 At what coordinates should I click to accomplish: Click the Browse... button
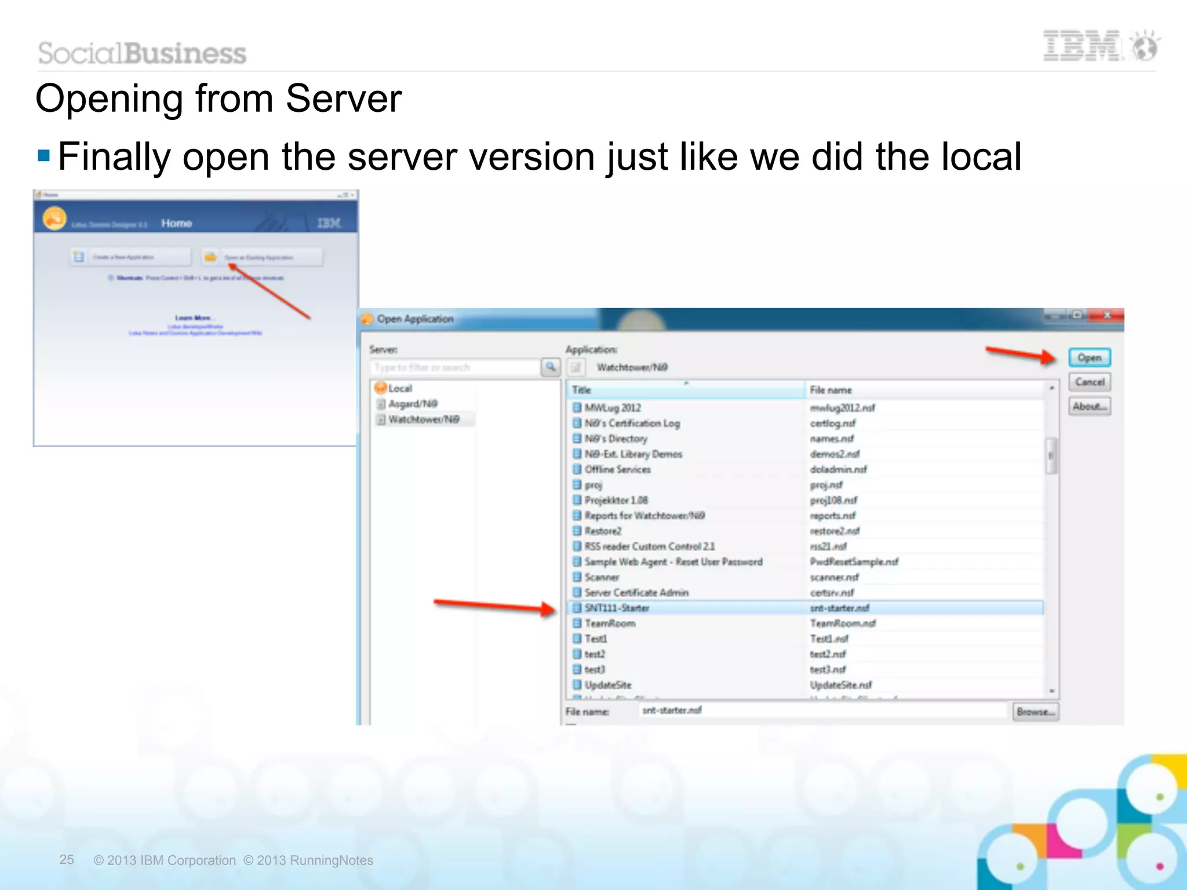click(x=1036, y=712)
